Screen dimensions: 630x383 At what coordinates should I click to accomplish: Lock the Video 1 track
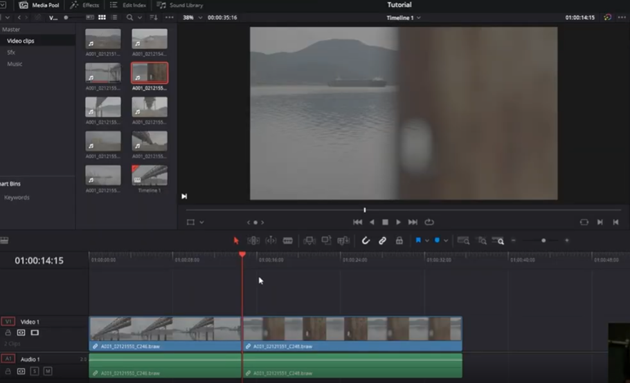[8, 333]
